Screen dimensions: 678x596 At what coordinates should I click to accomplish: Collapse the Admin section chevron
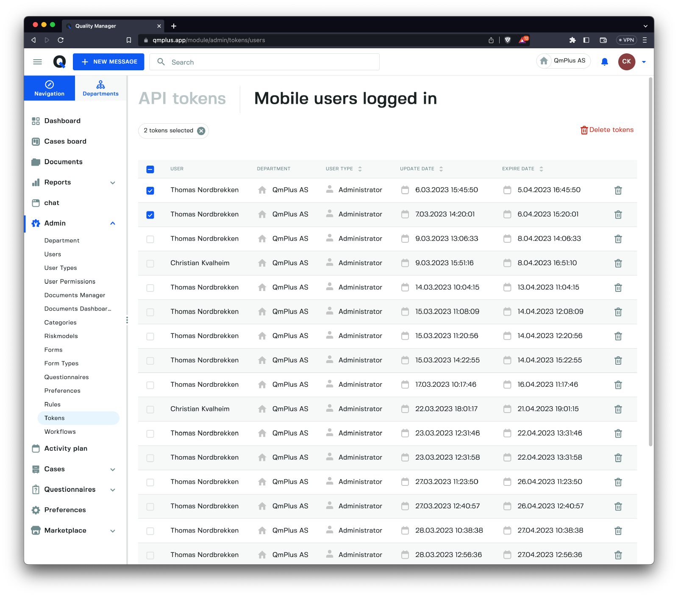[113, 223]
